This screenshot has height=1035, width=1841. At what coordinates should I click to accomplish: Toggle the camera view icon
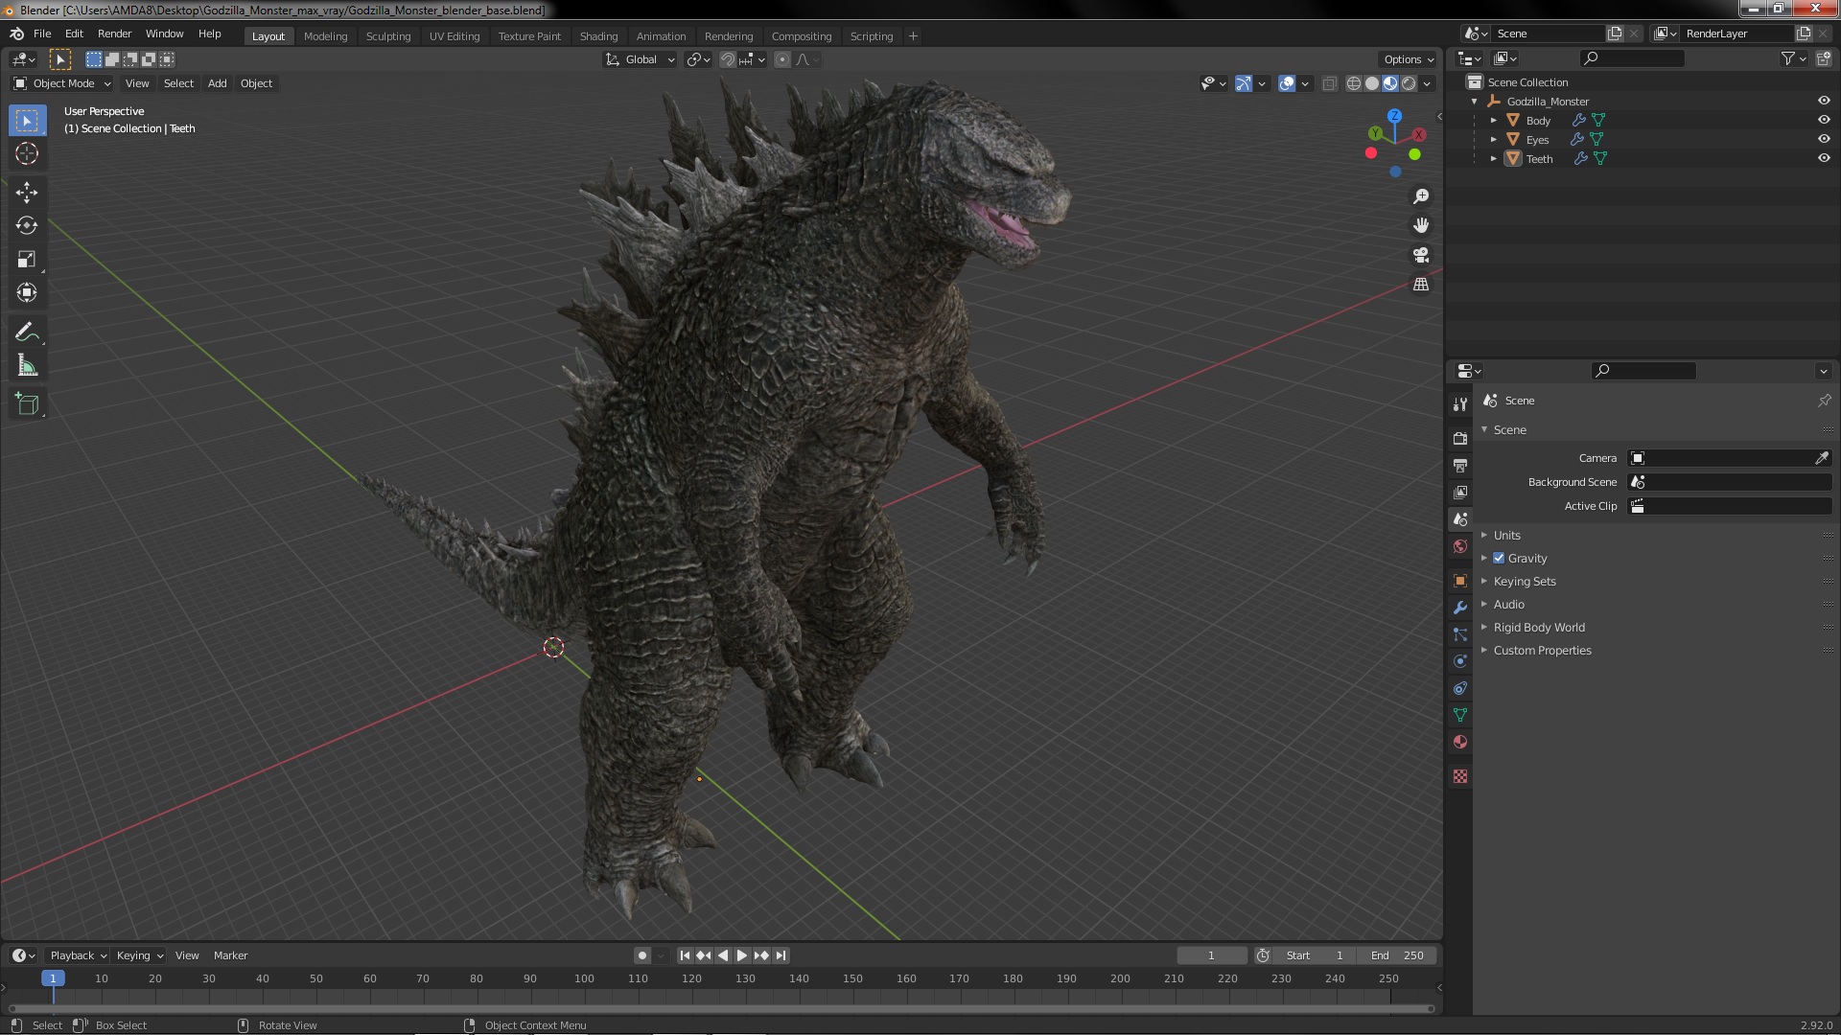[x=1421, y=255]
